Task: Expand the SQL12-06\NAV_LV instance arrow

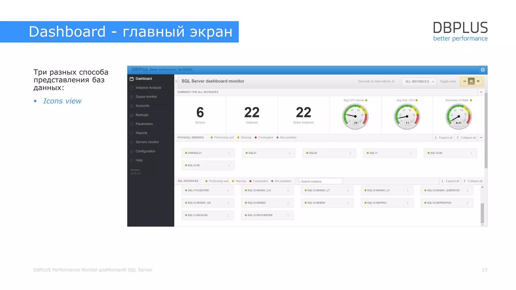Action: point(408,191)
